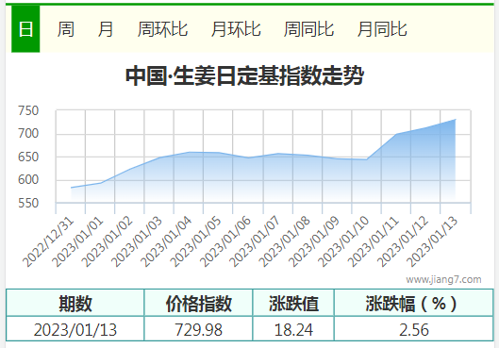This screenshot has width=499, height=348.
Task: Click change percentage 2.56
Action: pyautogui.click(x=414, y=329)
